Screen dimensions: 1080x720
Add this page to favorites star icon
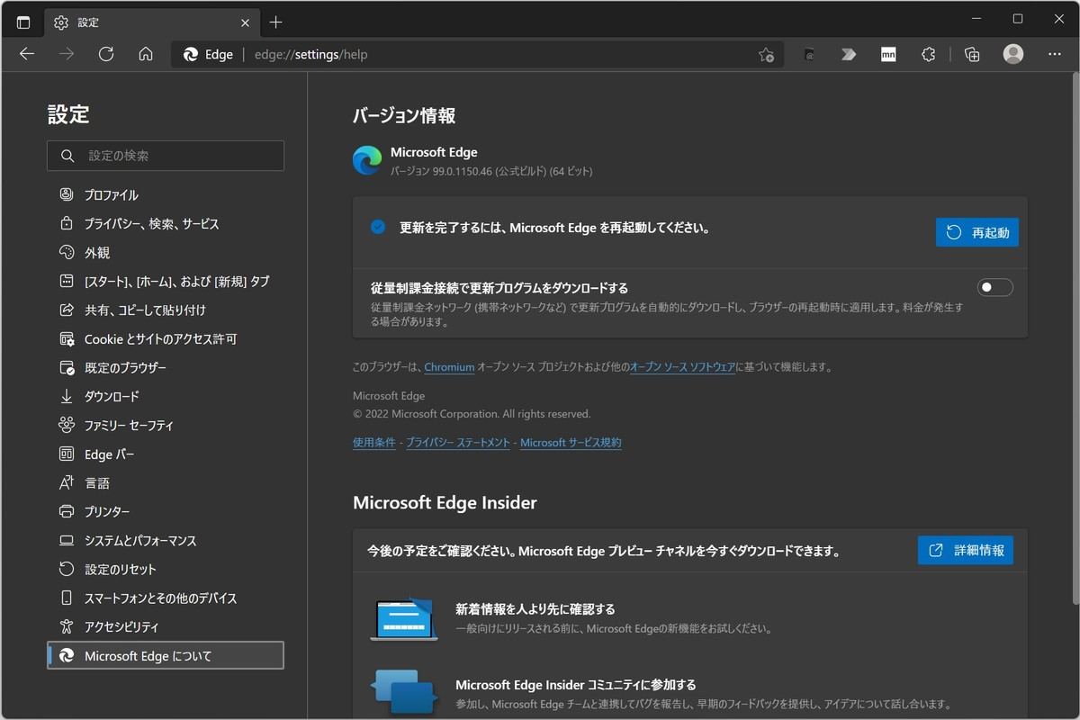click(766, 55)
